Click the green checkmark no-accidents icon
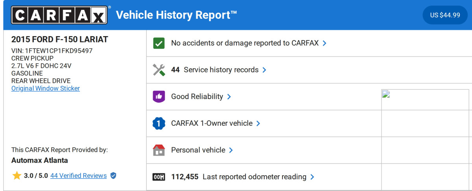The height and width of the screenshot is (191, 472). [159, 43]
